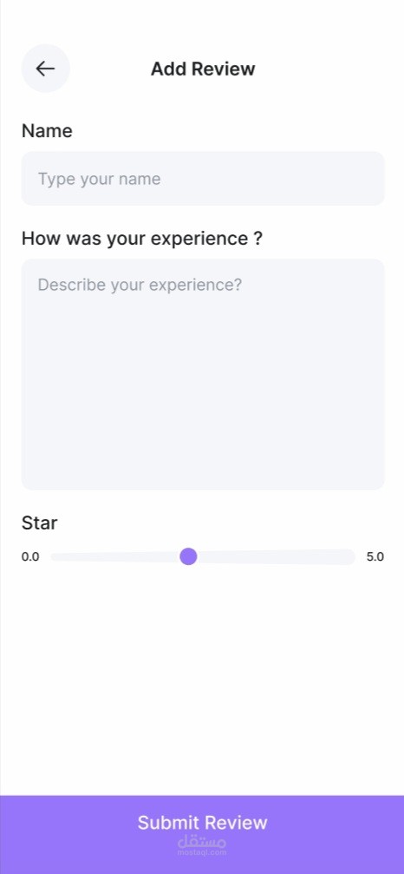Tap the circular grey back button background
The width and height of the screenshot is (404, 874).
pyautogui.click(x=46, y=69)
